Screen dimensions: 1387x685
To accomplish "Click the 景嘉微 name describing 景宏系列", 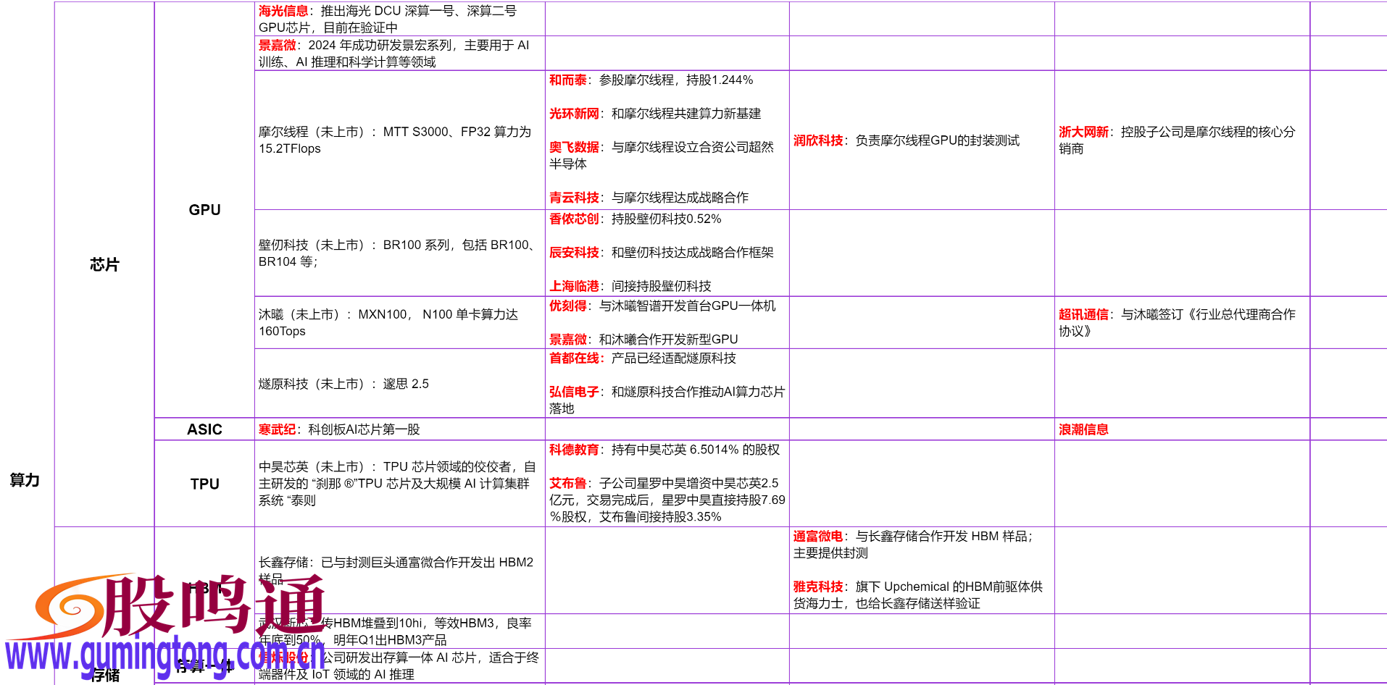I will click(276, 46).
